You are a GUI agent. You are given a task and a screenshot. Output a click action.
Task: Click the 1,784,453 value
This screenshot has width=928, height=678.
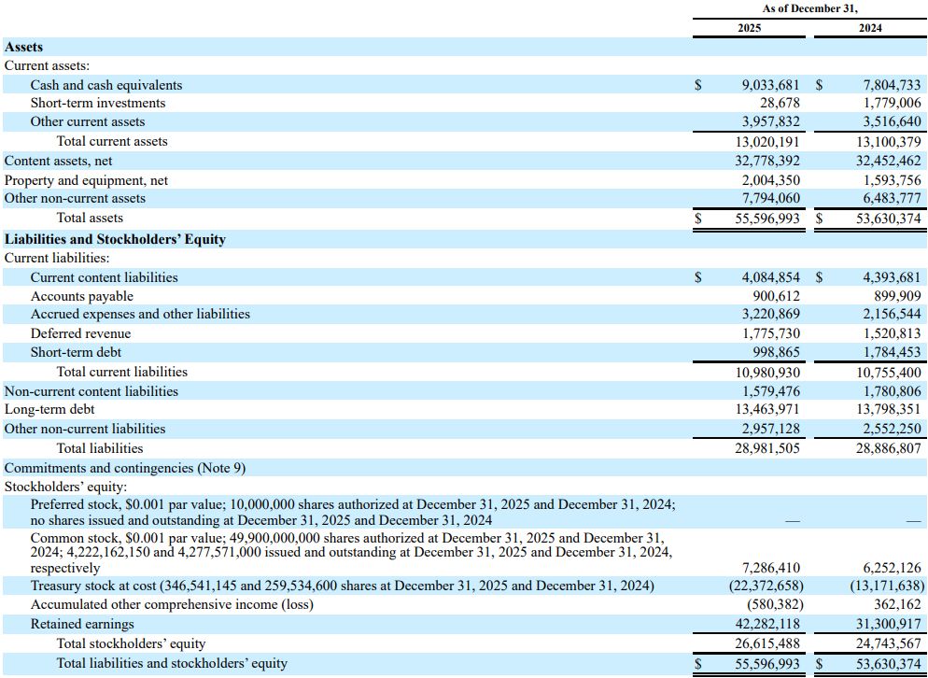click(893, 352)
